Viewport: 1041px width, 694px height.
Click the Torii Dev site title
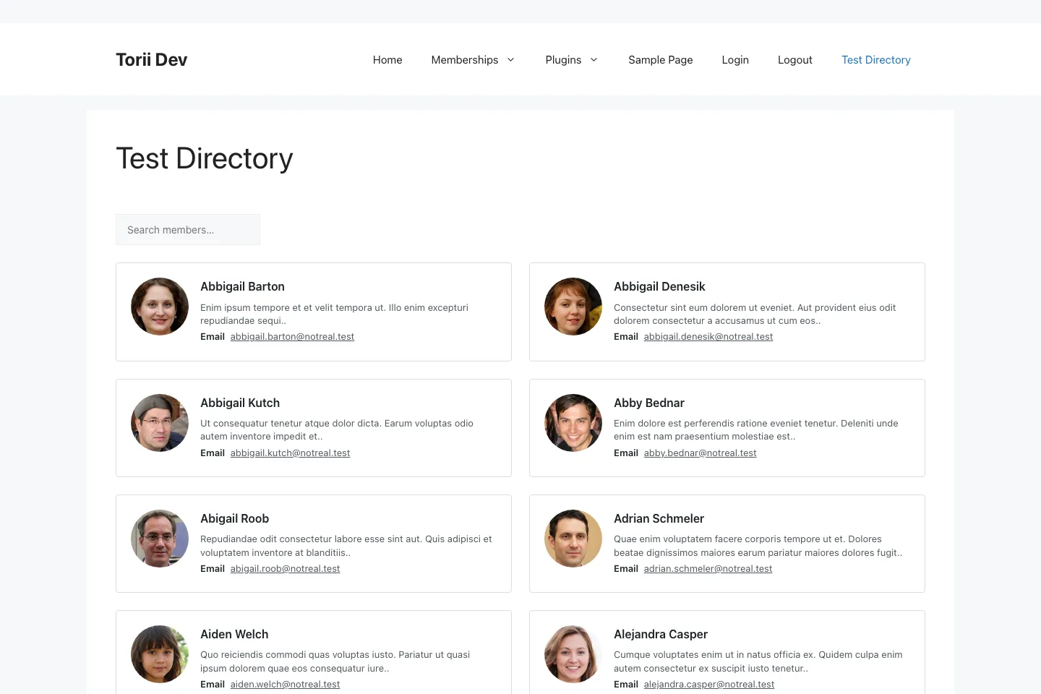pyautogui.click(x=151, y=59)
